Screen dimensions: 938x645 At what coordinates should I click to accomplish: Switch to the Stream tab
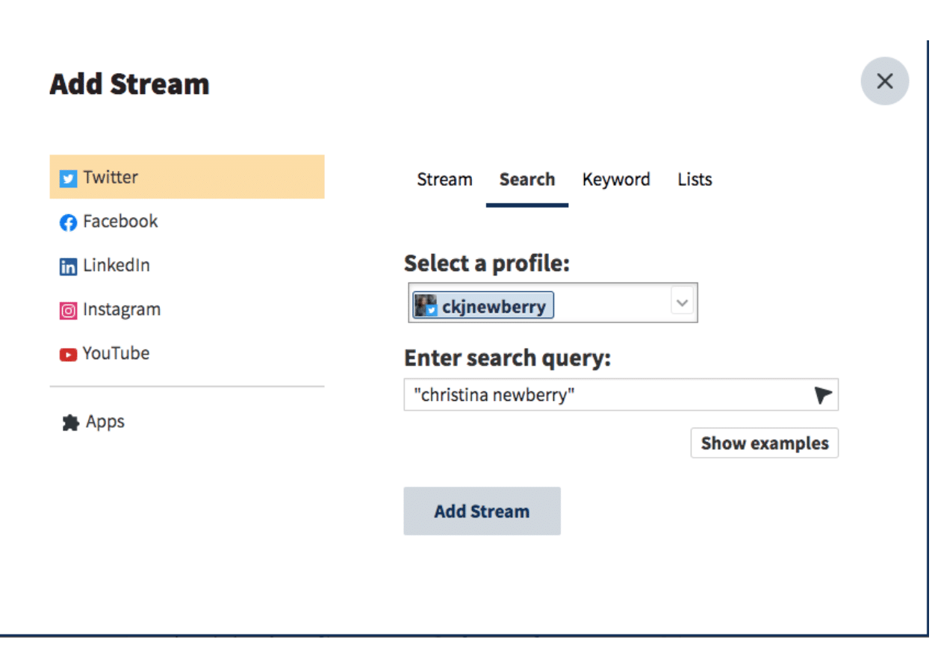click(x=444, y=179)
